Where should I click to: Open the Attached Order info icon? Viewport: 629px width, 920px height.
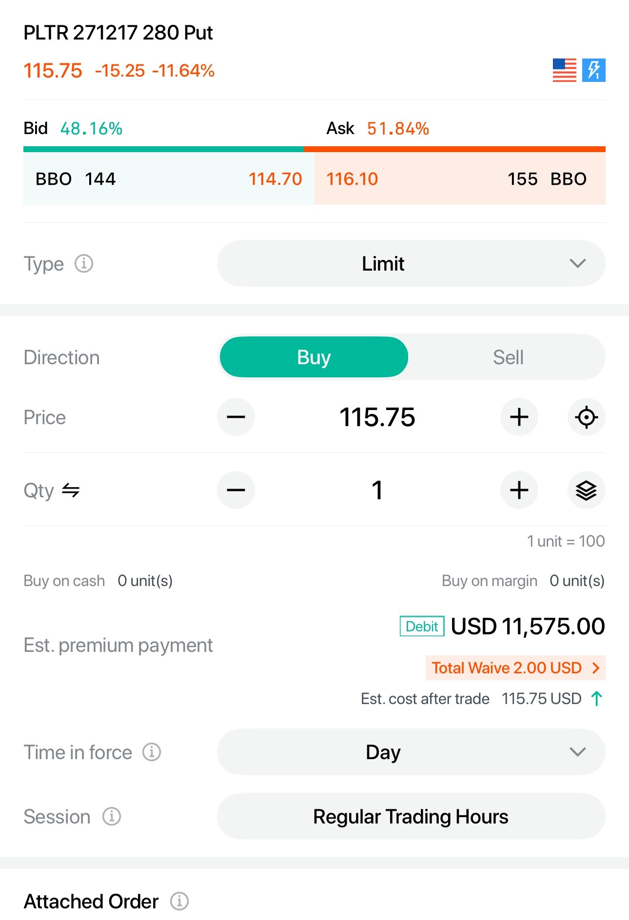(x=179, y=901)
